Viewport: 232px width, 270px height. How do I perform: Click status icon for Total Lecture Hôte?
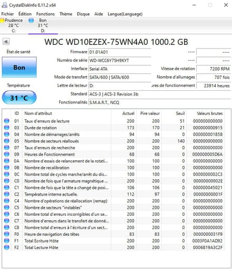(6, 247)
